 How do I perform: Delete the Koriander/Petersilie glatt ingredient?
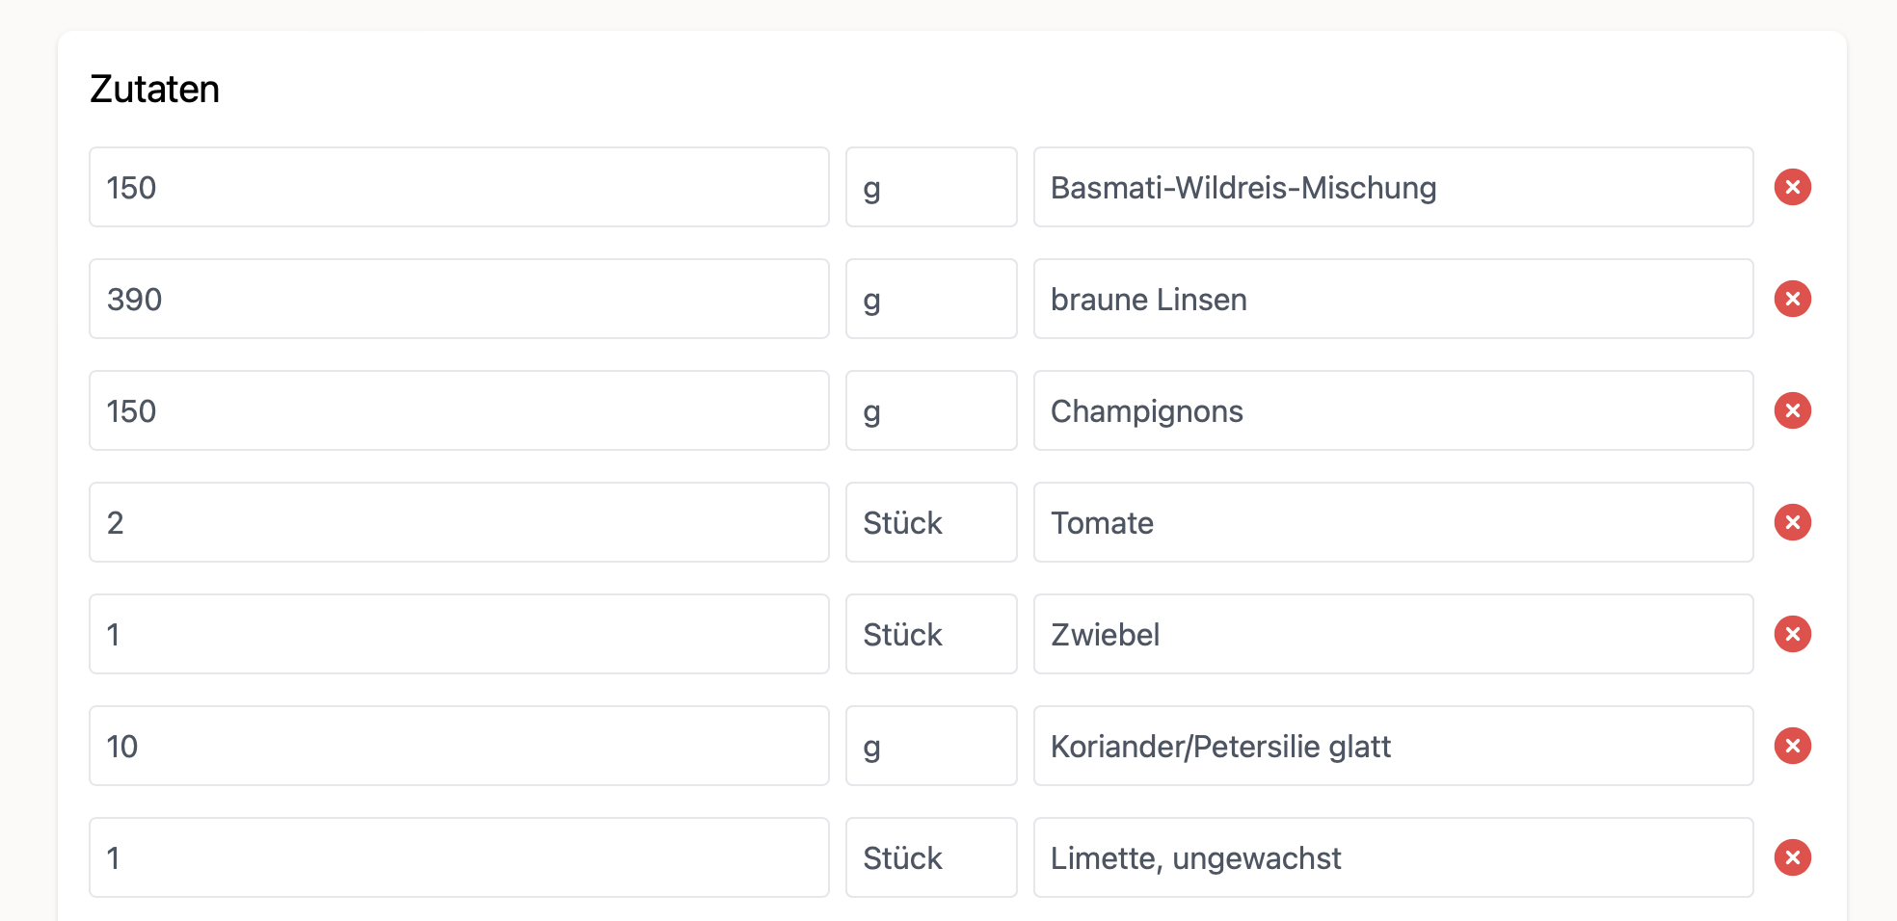pos(1793,746)
